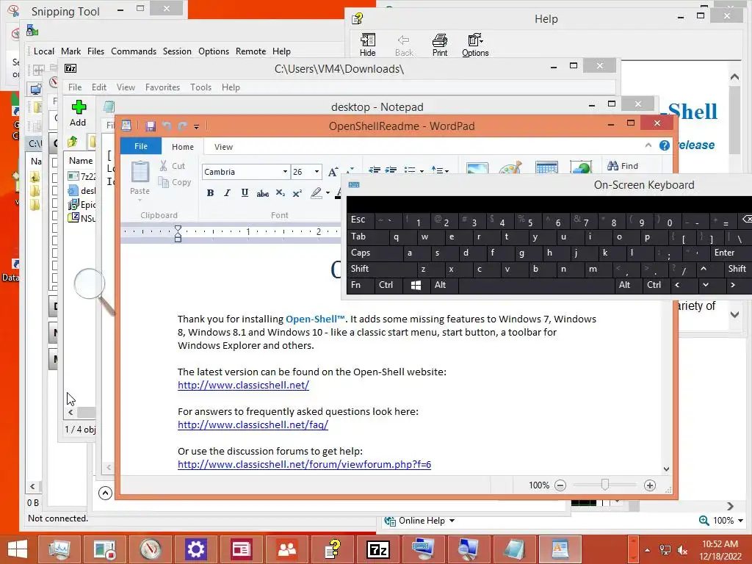Click the settings gear icon on taskbar

(x=195, y=549)
